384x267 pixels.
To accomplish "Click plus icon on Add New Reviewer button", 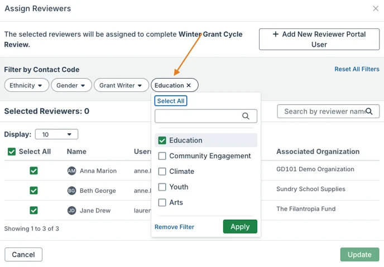I will pyautogui.click(x=276, y=34).
